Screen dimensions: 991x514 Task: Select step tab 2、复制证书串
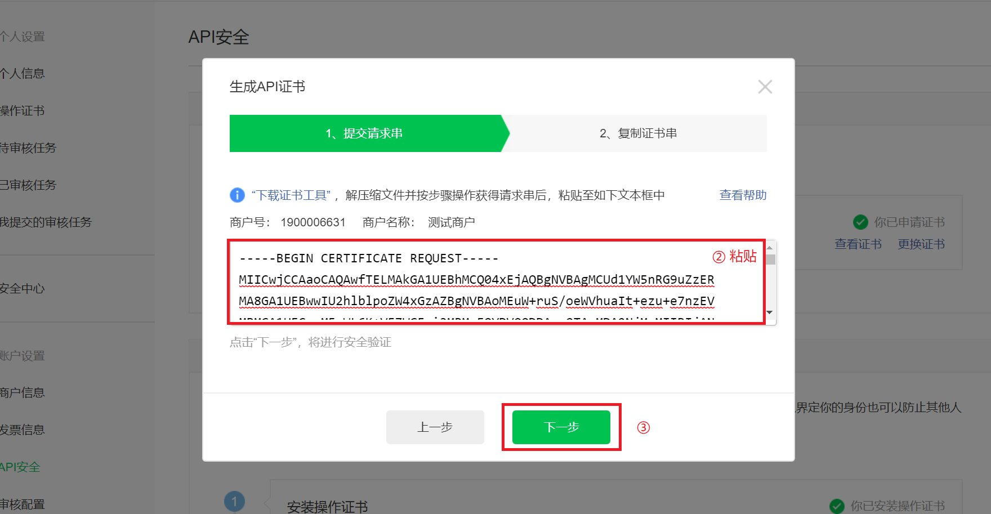[x=638, y=133]
